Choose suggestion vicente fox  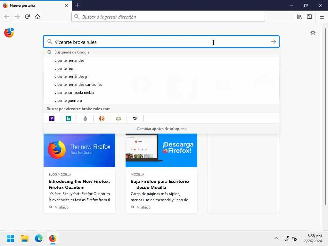(x=161, y=69)
